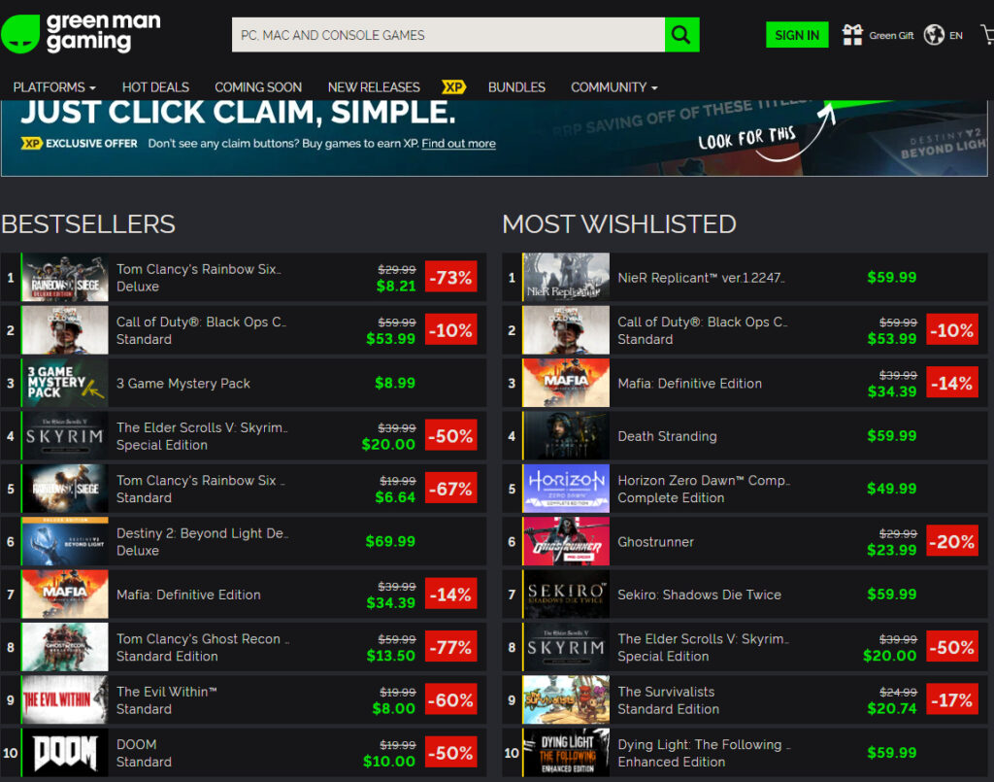
Task: Open Horizon Zero Dawn cover thumbnail
Action: click(566, 489)
